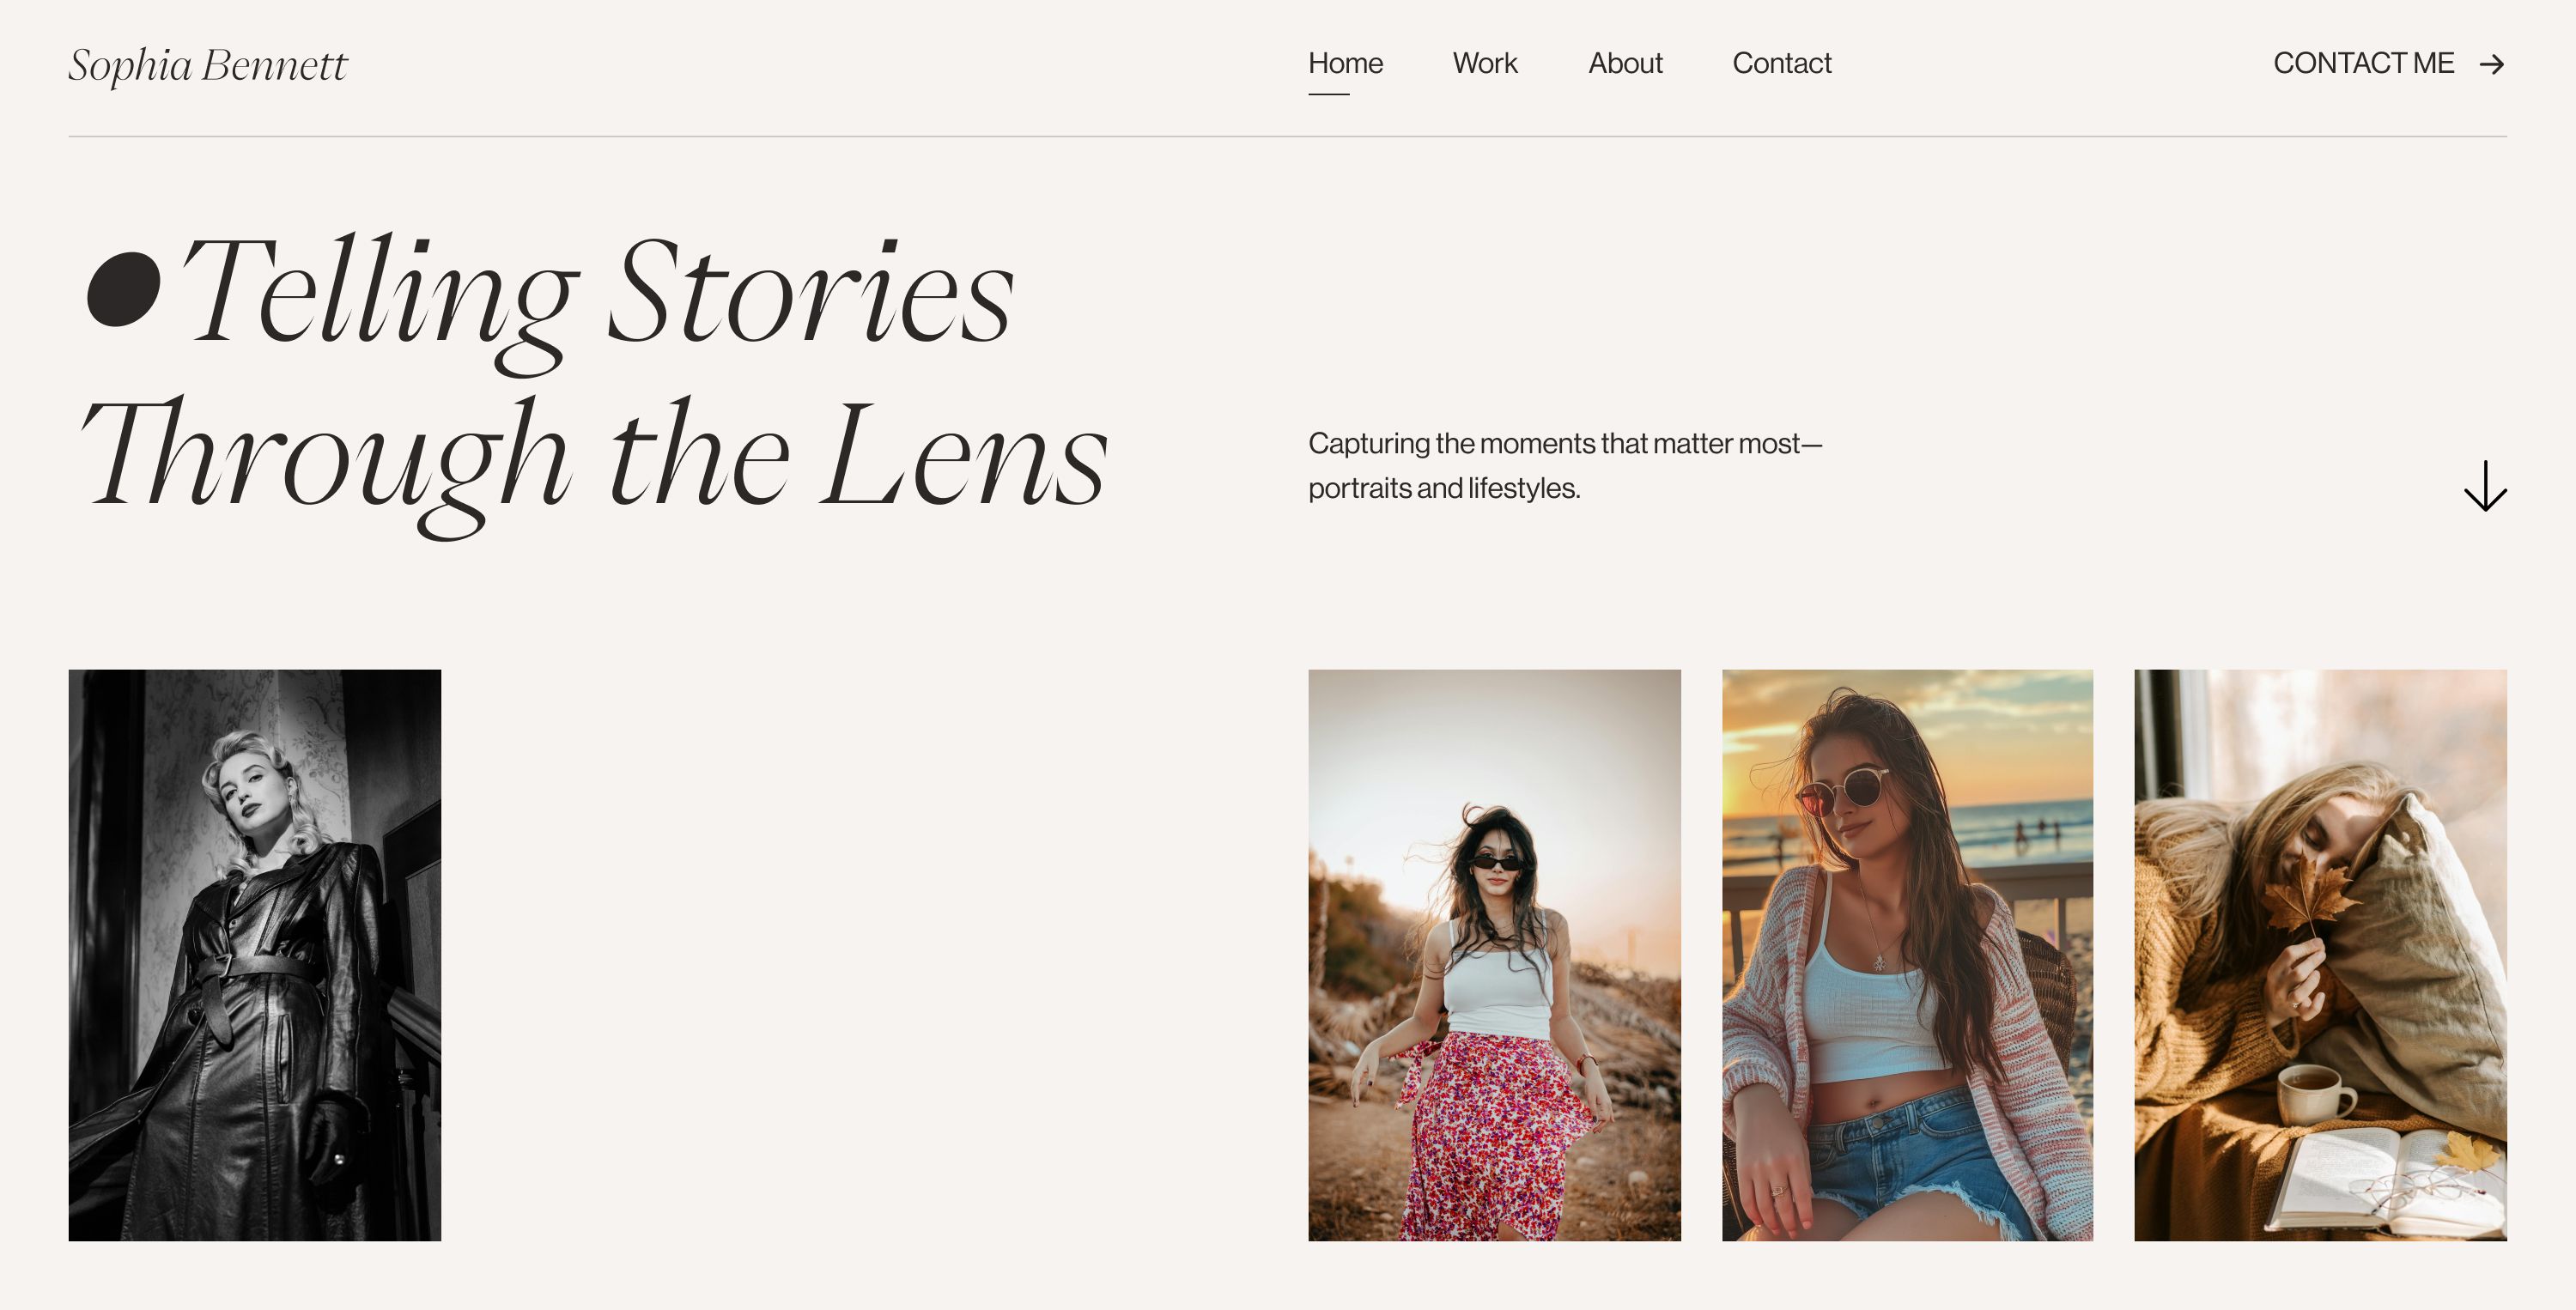
Task: Open the autumn leaf sweater photo
Action: click(x=2320, y=955)
